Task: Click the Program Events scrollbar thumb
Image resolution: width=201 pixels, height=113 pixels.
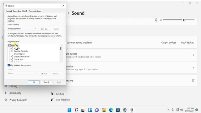Action: (61, 49)
